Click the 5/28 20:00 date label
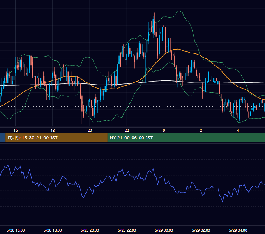Image resolution: width=265 pixels, height=234 pixels. click(x=90, y=230)
